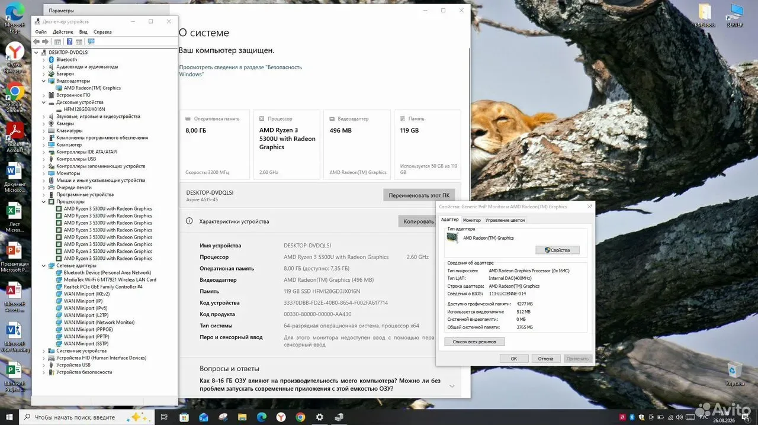Open the Справка menu
This screenshot has width=758, height=425.
coord(102,32)
